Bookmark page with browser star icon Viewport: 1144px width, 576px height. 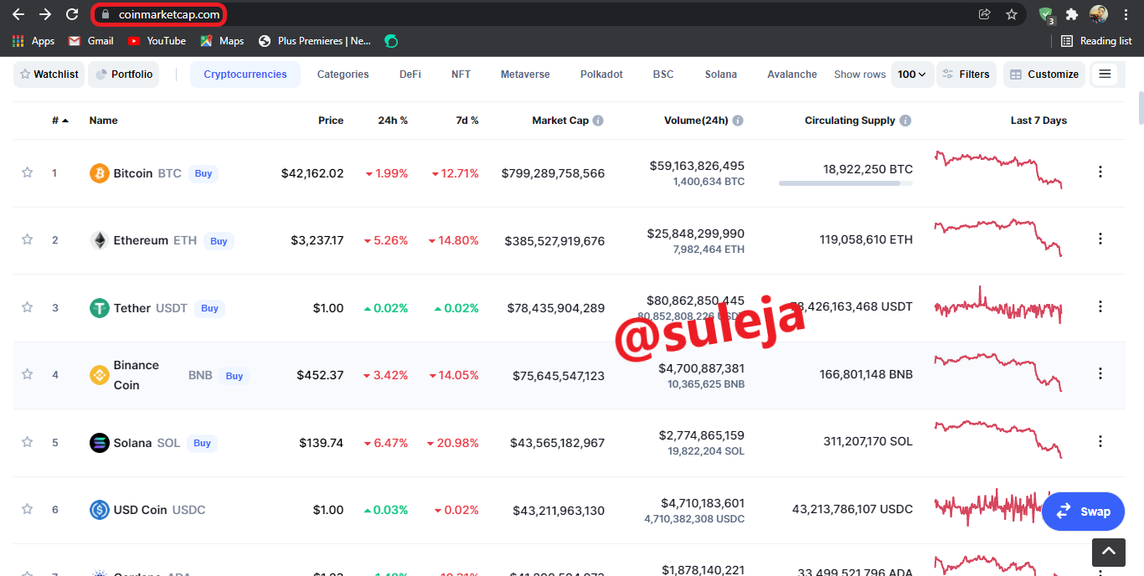(x=1011, y=14)
